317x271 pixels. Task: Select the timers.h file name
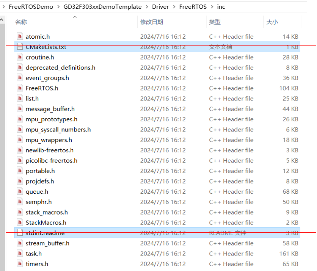37,264
